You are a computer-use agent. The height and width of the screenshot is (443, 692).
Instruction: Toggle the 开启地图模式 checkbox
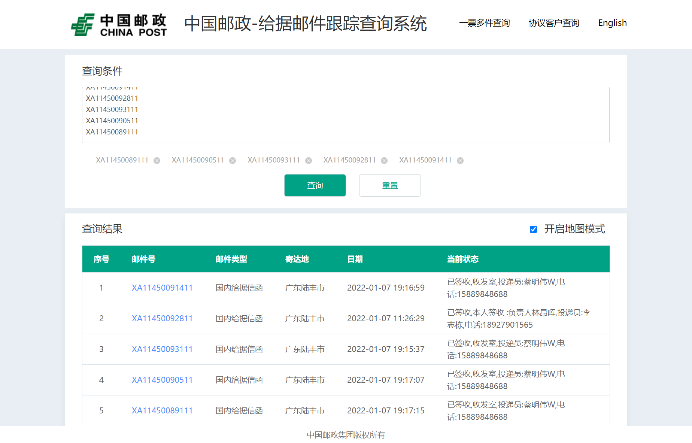click(x=533, y=229)
